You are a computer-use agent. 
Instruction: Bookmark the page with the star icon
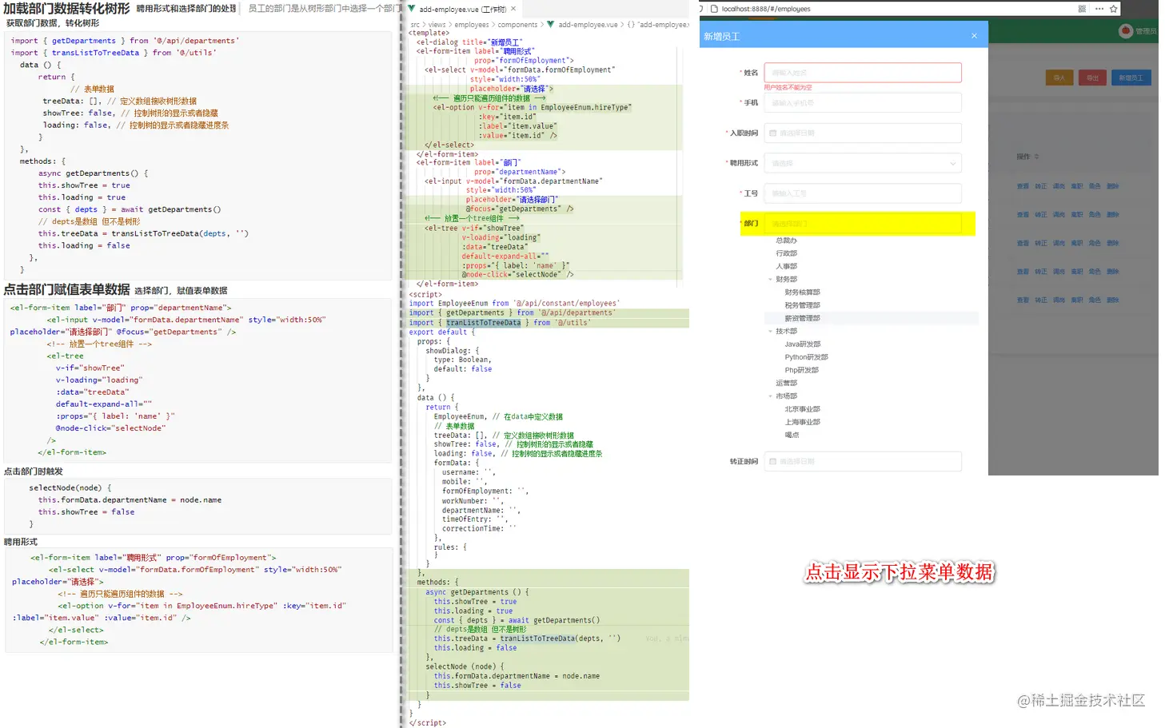click(1113, 9)
